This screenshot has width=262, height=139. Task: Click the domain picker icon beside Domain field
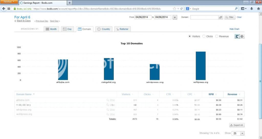pyautogui.click(x=221, y=17)
